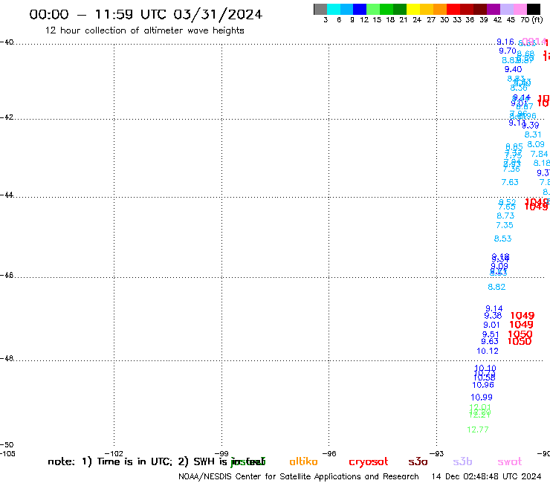Select the yellow 24 ft color swatch

coord(413,9)
